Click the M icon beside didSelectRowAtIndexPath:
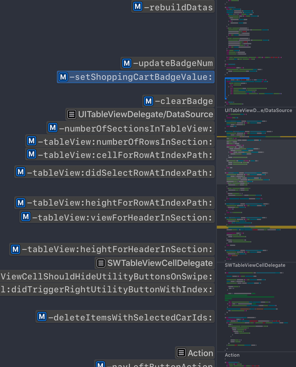296x367 pixels. [x=21, y=172]
